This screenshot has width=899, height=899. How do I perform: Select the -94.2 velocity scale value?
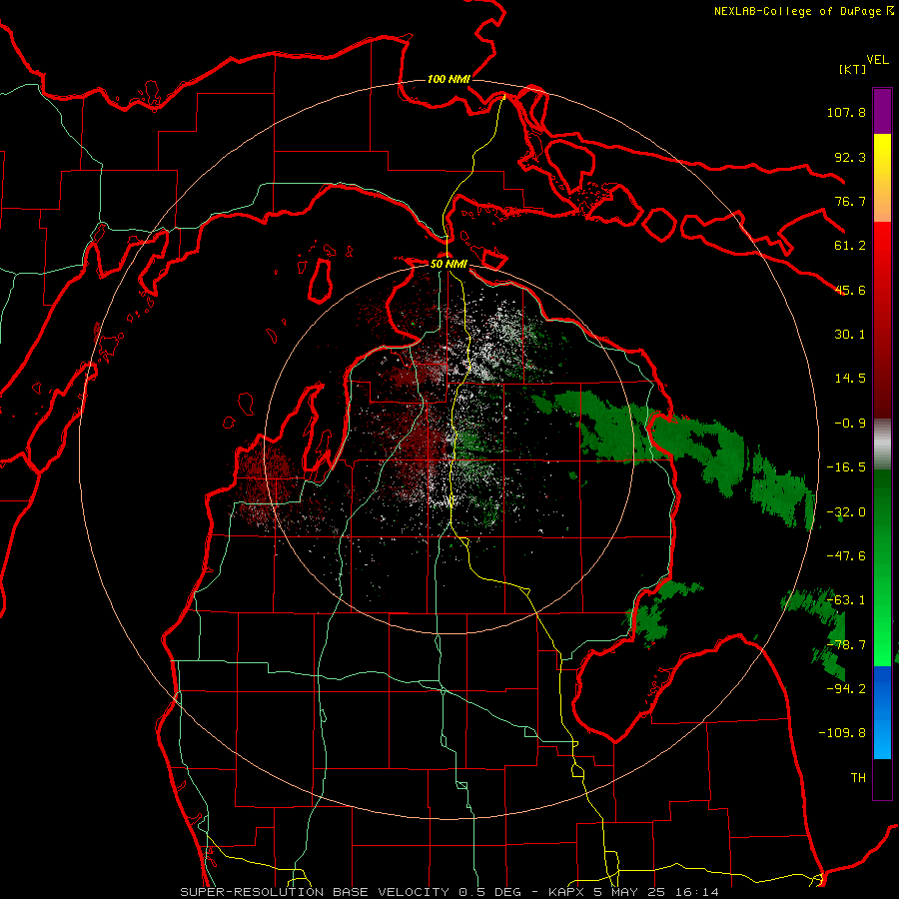(x=846, y=689)
